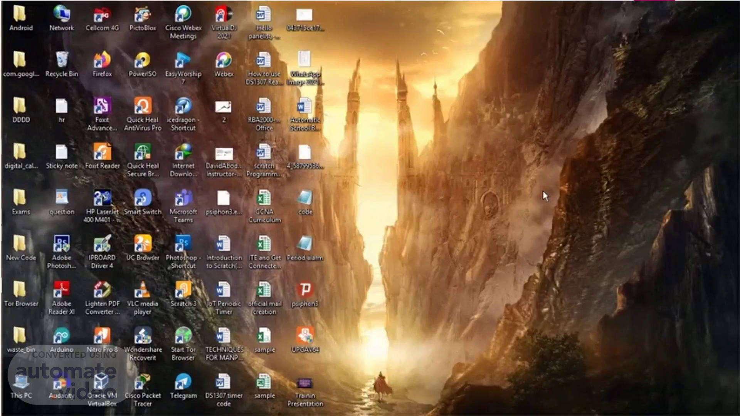Open Introduction to Scratch document

click(224, 252)
